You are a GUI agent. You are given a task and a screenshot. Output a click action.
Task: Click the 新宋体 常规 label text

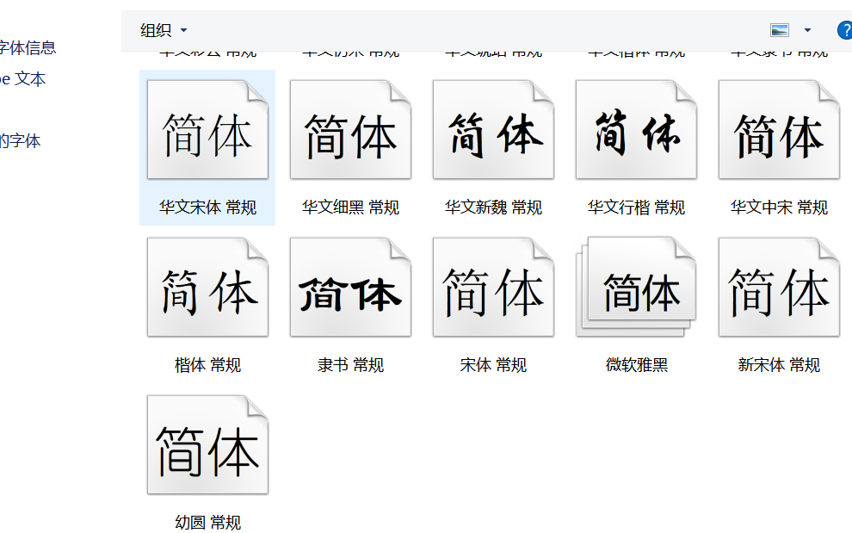[x=779, y=365]
